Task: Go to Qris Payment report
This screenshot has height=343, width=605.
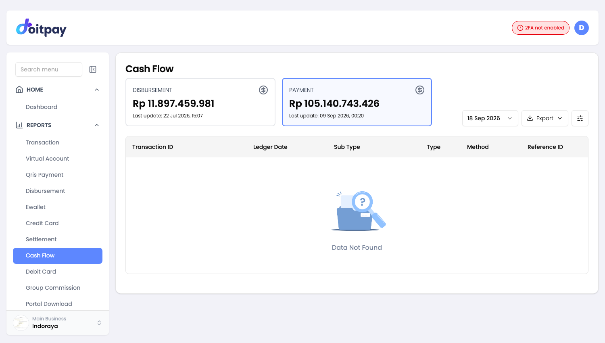Action: (x=44, y=175)
